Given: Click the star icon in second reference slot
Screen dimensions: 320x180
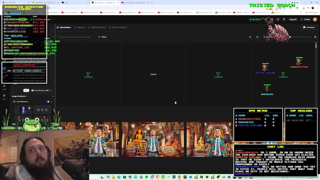Looking at the screenshot, I should (42, 110).
